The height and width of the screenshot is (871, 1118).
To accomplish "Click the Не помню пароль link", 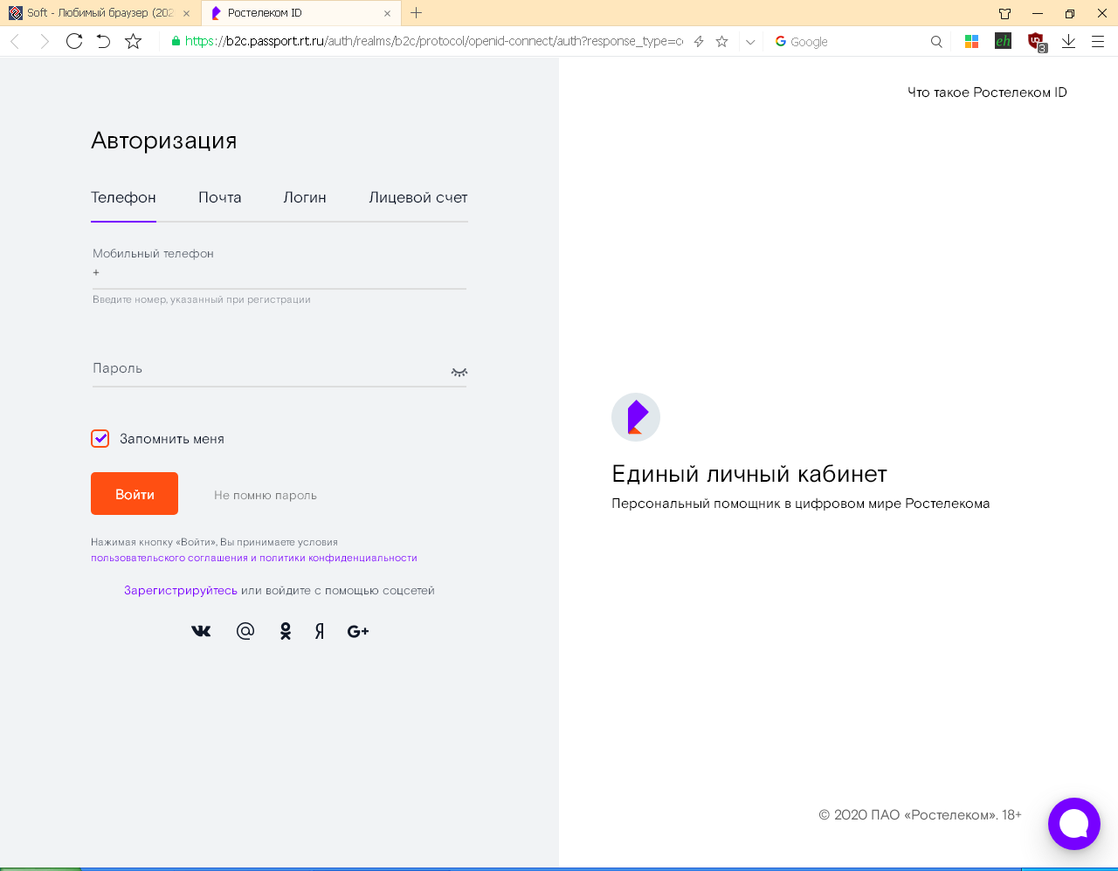I will [x=266, y=495].
